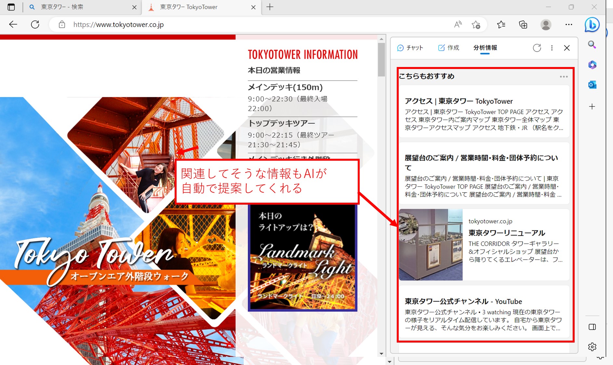Go back with the back arrow
The image size is (613, 365).
coord(13,24)
